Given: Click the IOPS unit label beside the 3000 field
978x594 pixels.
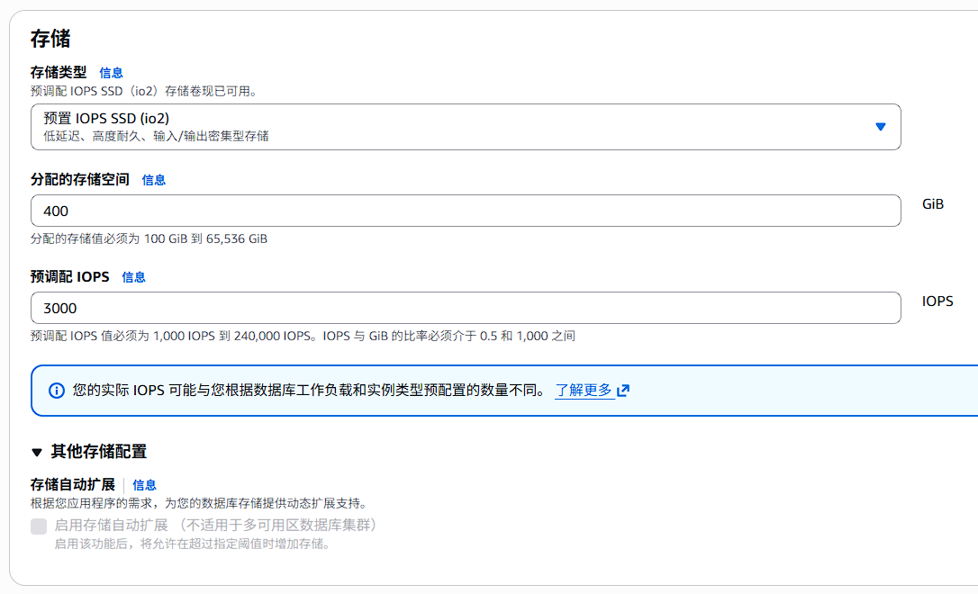Looking at the screenshot, I should tap(937, 301).
